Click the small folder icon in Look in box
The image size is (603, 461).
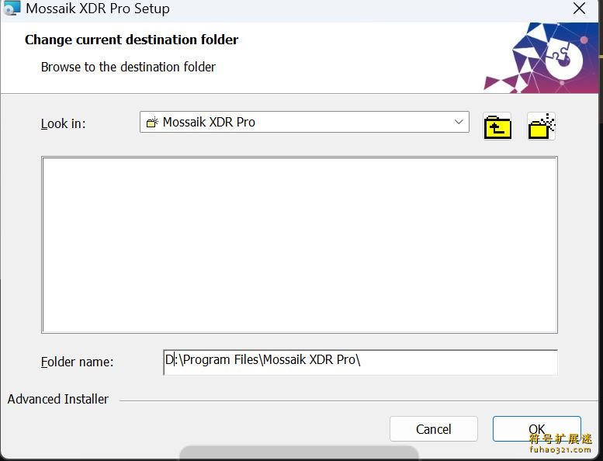[x=152, y=123]
